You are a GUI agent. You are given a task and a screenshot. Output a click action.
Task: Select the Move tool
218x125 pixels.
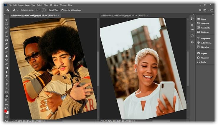(6, 20)
